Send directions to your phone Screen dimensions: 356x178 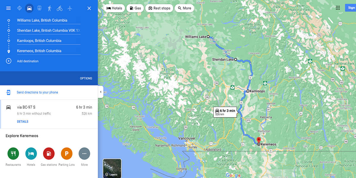click(37, 92)
